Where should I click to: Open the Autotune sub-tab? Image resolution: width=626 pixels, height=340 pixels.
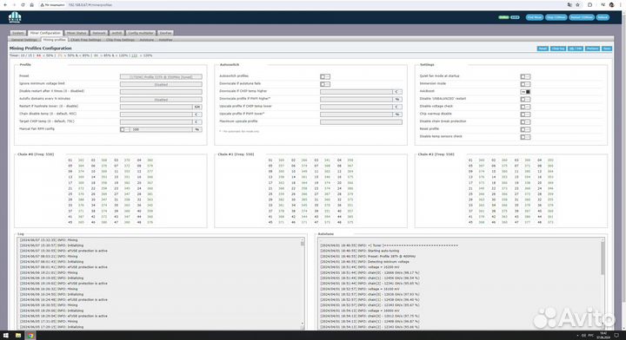(147, 40)
